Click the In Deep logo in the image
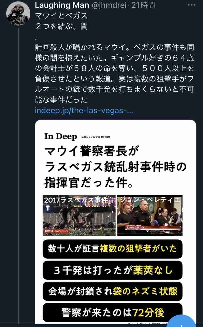 pyautogui.click(x=61, y=137)
